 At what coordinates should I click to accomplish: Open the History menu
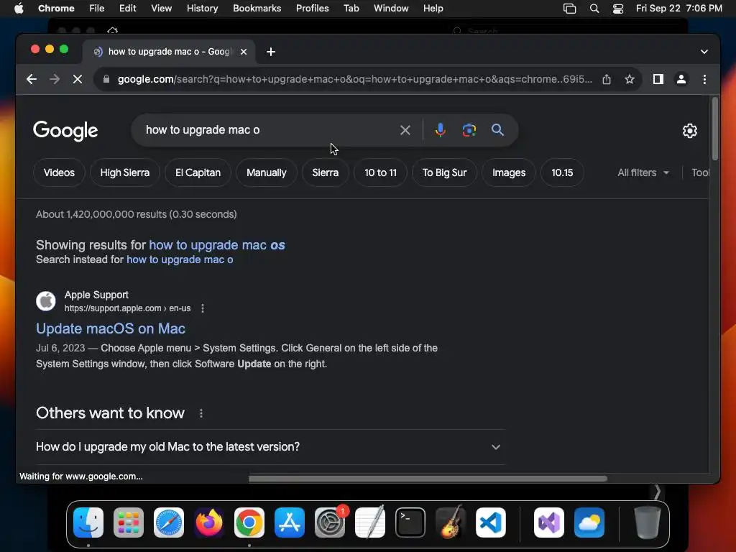point(202,9)
